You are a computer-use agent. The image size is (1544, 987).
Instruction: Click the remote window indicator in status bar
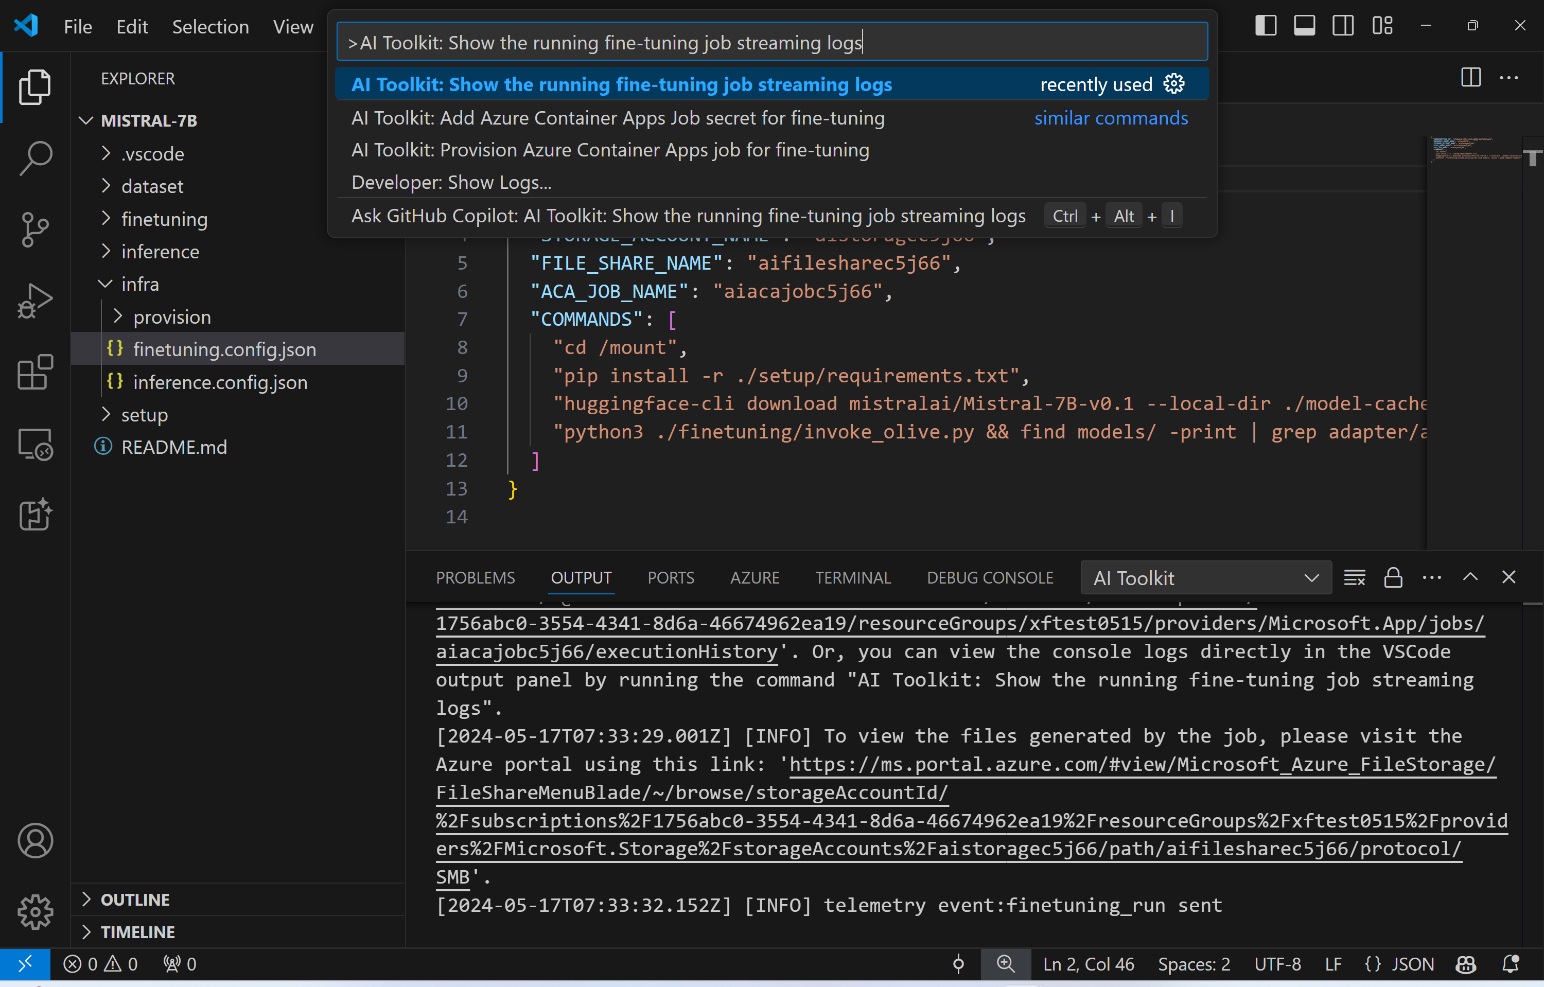[x=25, y=964]
